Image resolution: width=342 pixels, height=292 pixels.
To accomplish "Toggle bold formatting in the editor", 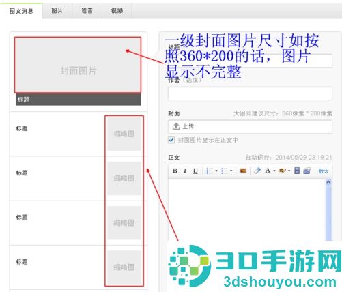I will coord(175,171).
